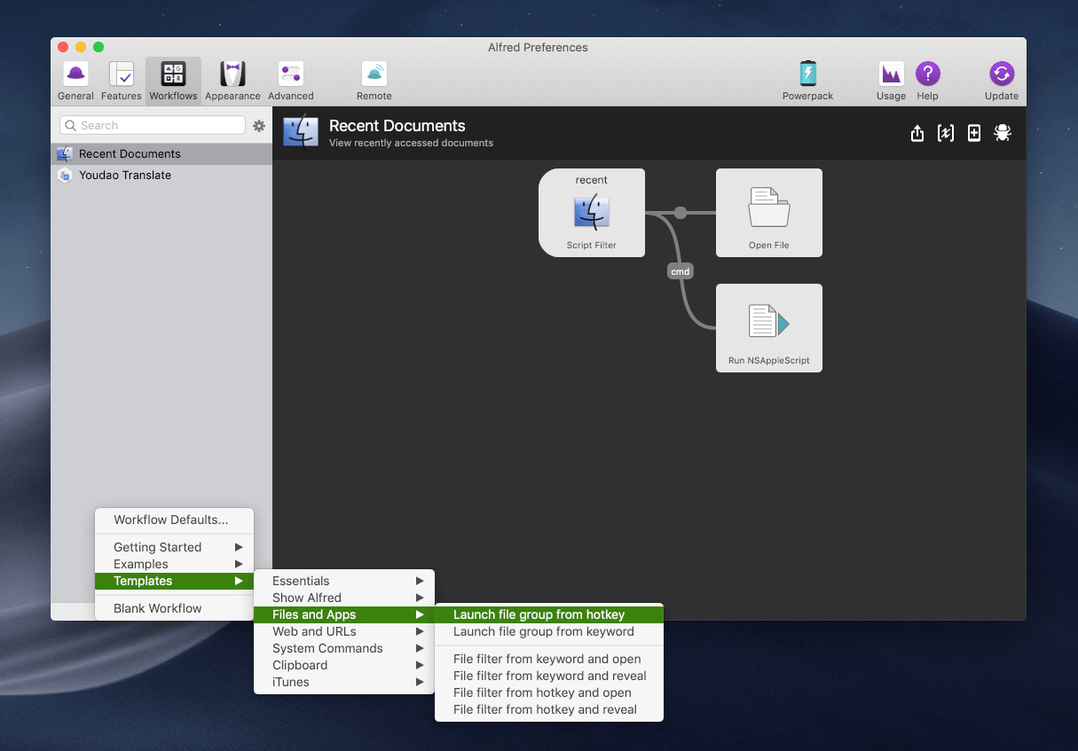Image resolution: width=1078 pixels, height=751 pixels.
Task: Select Recent Documents workflow in sidebar
Action: 161,154
